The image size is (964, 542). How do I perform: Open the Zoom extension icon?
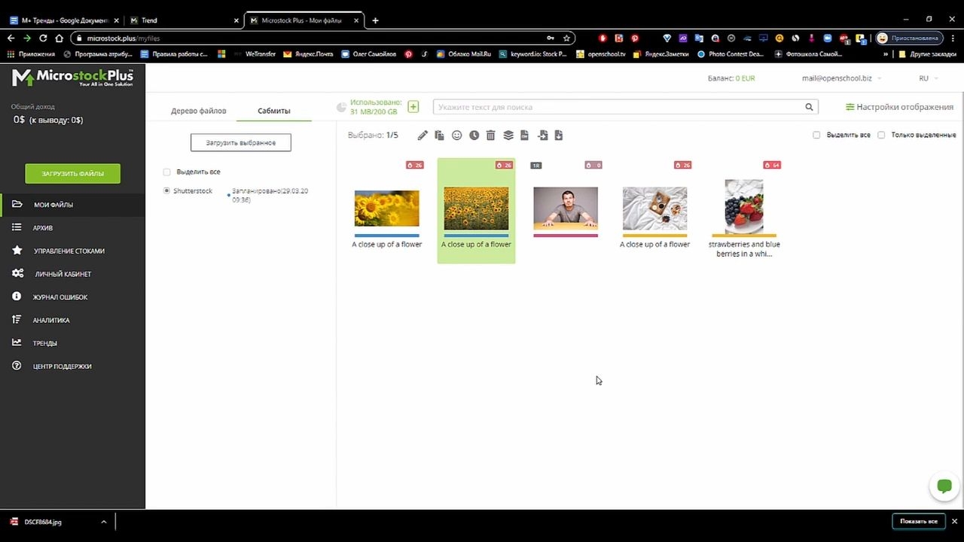pos(828,38)
